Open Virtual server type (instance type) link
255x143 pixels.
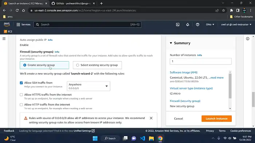[x=191, y=88]
